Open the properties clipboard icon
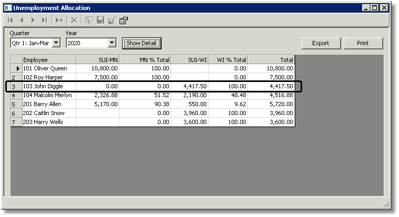This screenshot has height=217, width=399. (x=124, y=20)
